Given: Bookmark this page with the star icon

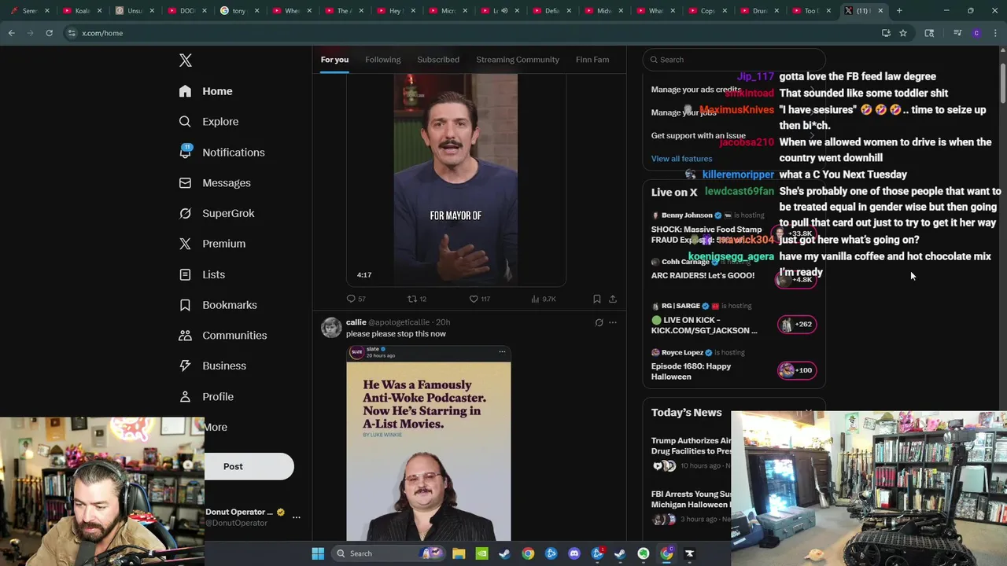Looking at the screenshot, I should [x=903, y=33].
